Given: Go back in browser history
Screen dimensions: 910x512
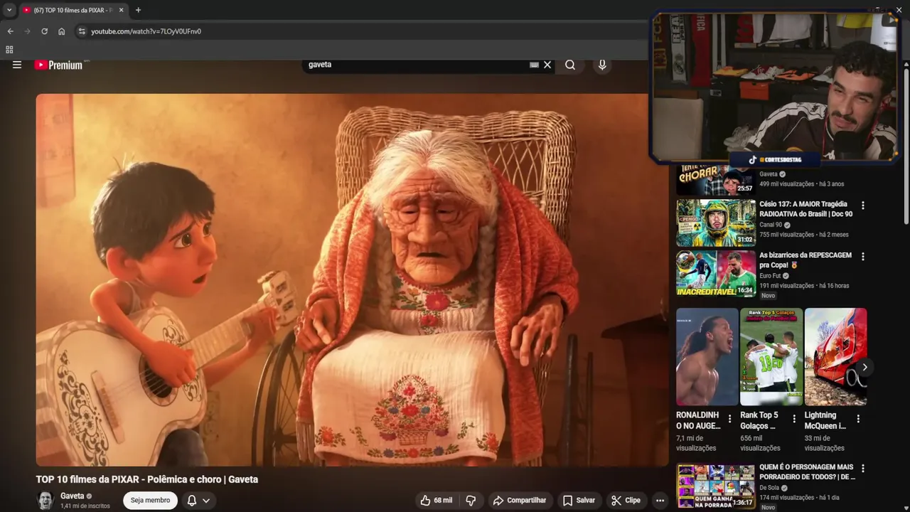Looking at the screenshot, I should (10, 31).
